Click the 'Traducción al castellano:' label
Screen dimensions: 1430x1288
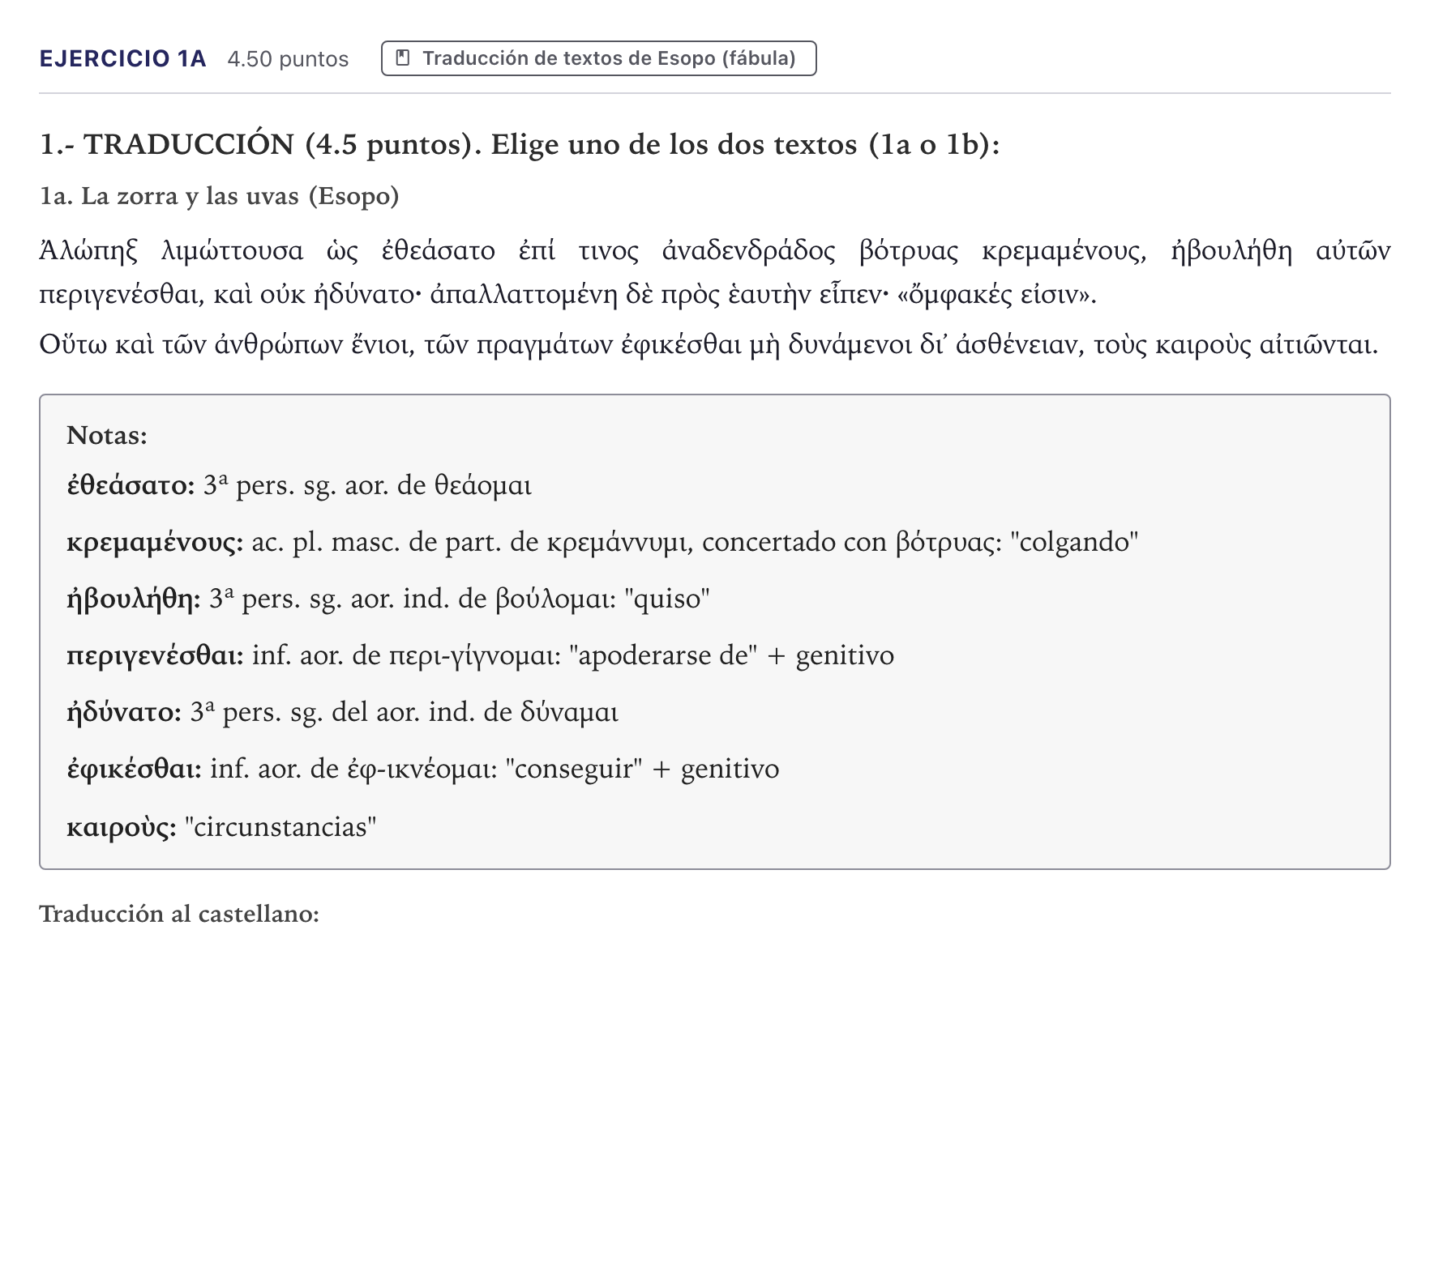179,914
